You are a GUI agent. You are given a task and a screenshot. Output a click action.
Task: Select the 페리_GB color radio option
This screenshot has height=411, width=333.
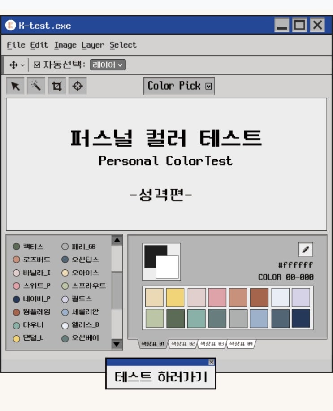[x=65, y=247]
